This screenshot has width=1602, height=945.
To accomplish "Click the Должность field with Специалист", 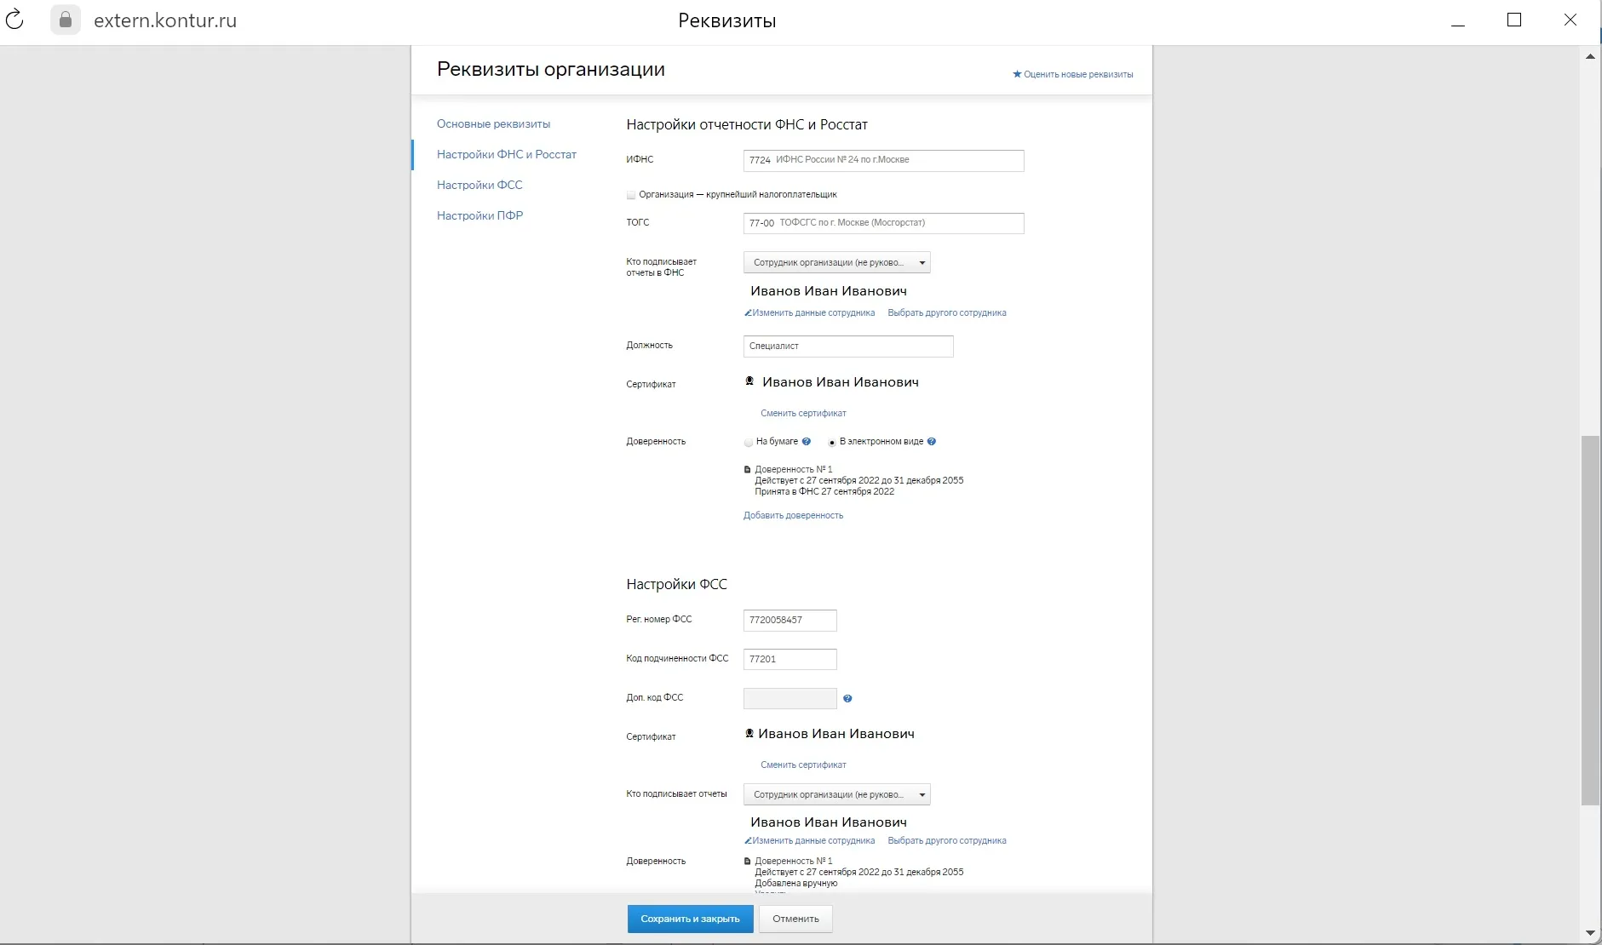I will [x=848, y=346].
